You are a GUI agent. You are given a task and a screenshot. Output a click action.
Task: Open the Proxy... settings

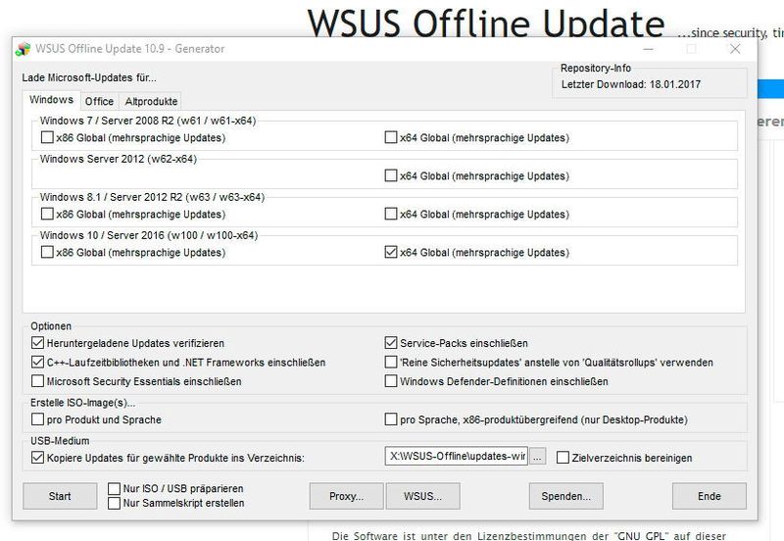[347, 496]
